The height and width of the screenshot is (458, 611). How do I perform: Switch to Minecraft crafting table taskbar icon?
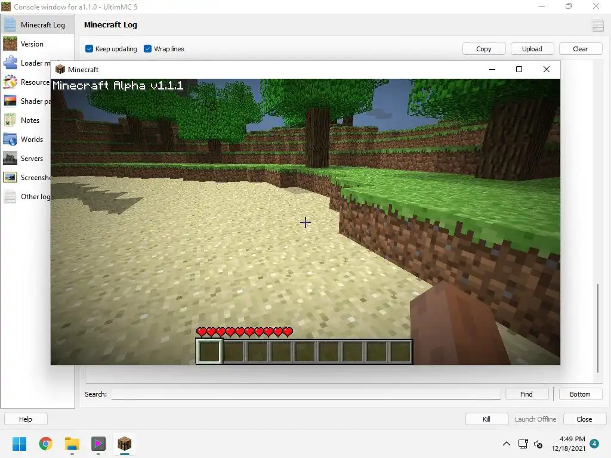124,444
